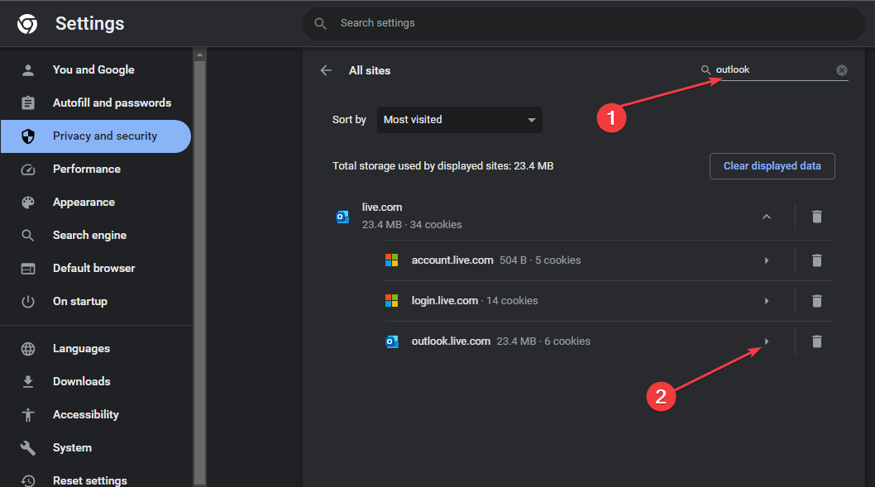
Task: Click the sidebar scrollbar up arrow
Action: pos(199,55)
